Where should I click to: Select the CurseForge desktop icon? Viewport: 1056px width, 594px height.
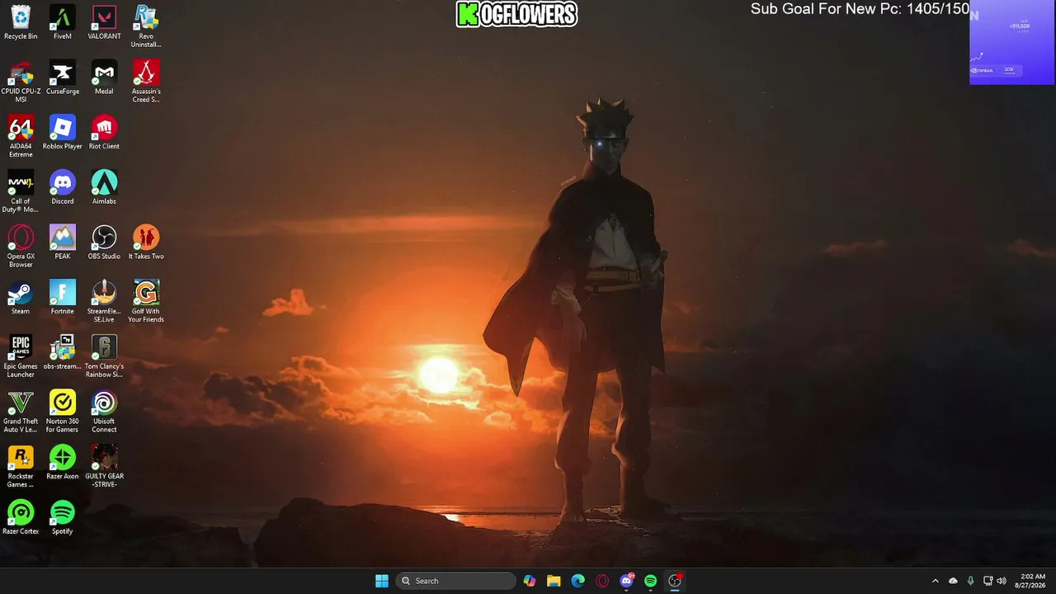point(63,78)
